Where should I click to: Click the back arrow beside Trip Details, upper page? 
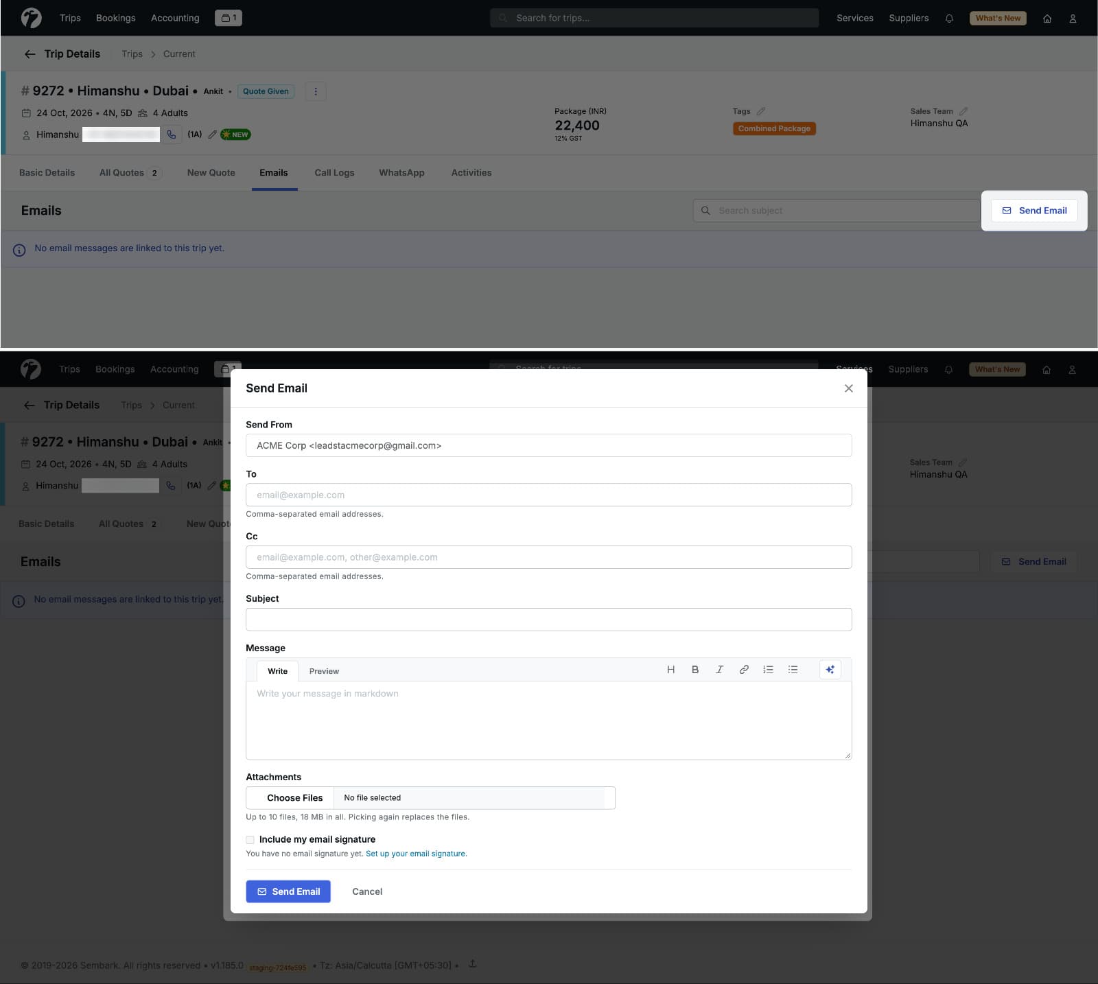[x=30, y=54]
